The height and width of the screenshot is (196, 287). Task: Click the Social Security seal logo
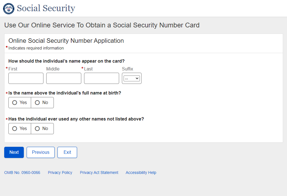(x=9, y=9)
